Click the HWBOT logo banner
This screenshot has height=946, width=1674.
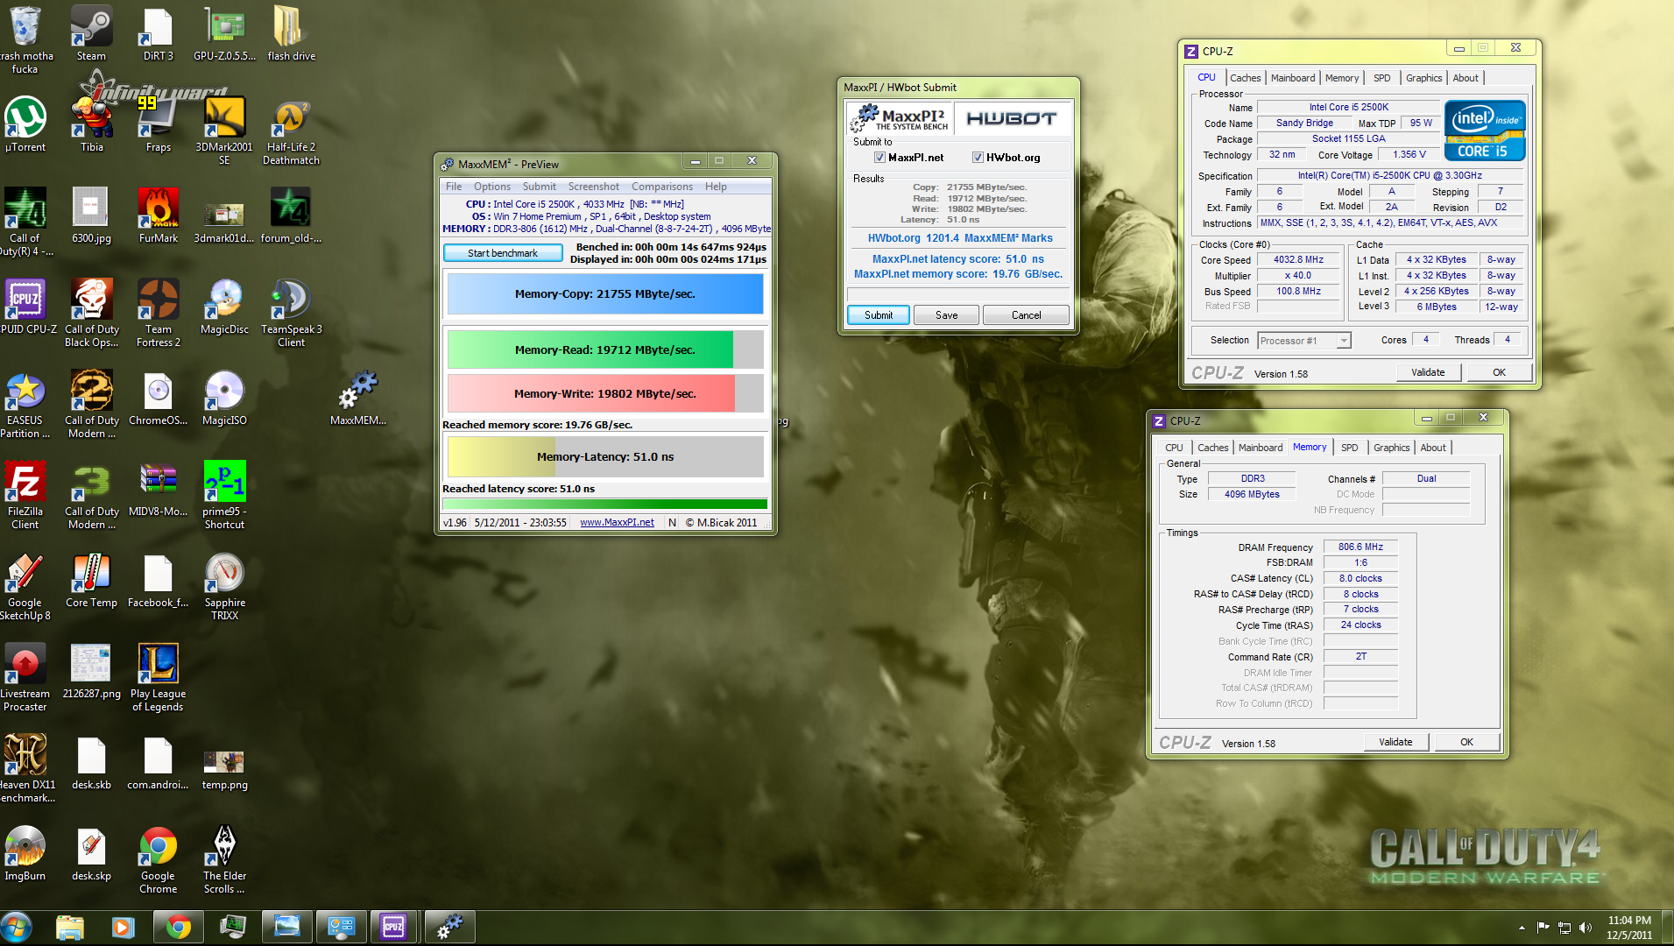pyautogui.click(x=1012, y=118)
